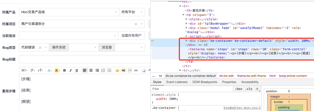This screenshot has width=314, height=111.
Task: Expand the saveTplModal div node
Action: coord(187,28)
